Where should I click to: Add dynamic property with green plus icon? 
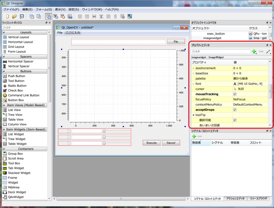pos(254,51)
